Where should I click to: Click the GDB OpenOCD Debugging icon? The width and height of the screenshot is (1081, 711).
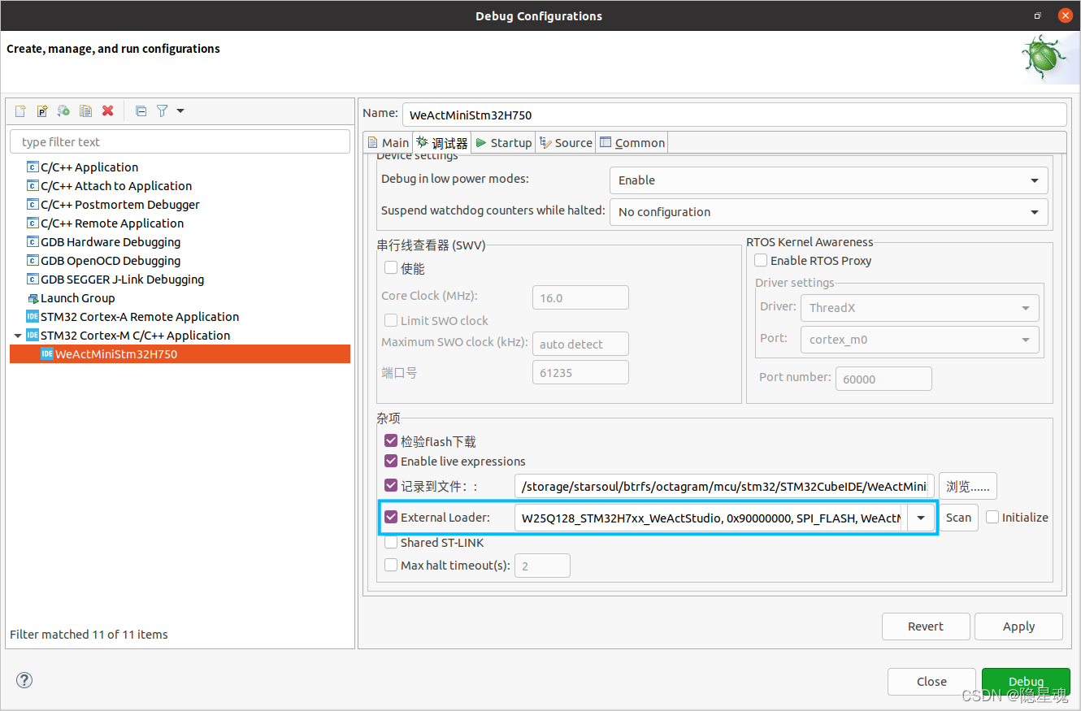pos(33,260)
